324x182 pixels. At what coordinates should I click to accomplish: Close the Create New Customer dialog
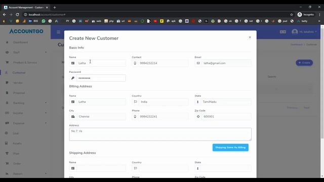click(250, 37)
